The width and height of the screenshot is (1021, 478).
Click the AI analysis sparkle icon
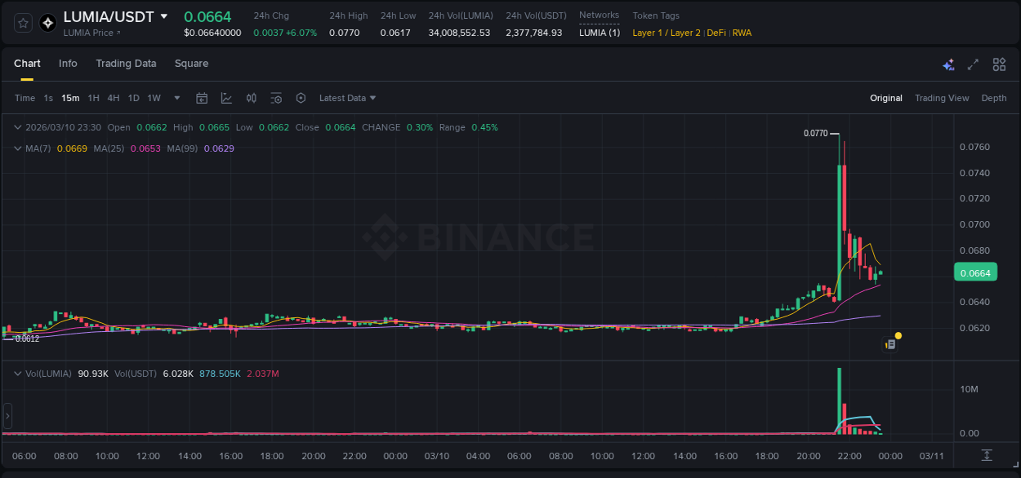click(x=948, y=64)
